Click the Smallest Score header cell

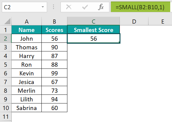click(x=94, y=30)
